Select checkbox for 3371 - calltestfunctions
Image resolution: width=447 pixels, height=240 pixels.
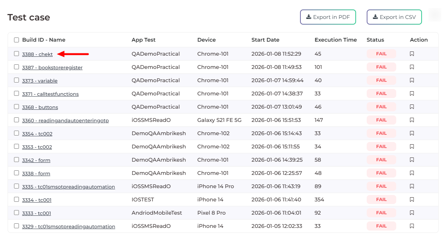click(16, 94)
